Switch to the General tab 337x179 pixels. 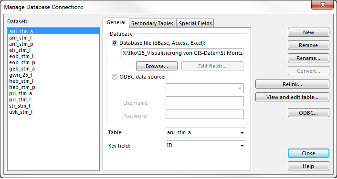coord(116,22)
